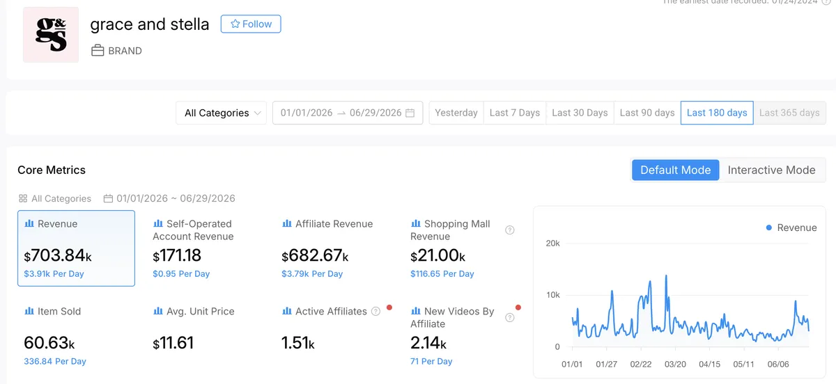The width and height of the screenshot is (836, 384).
Task: Click the Revenue bar chart icon
Action: coord(29,224)
